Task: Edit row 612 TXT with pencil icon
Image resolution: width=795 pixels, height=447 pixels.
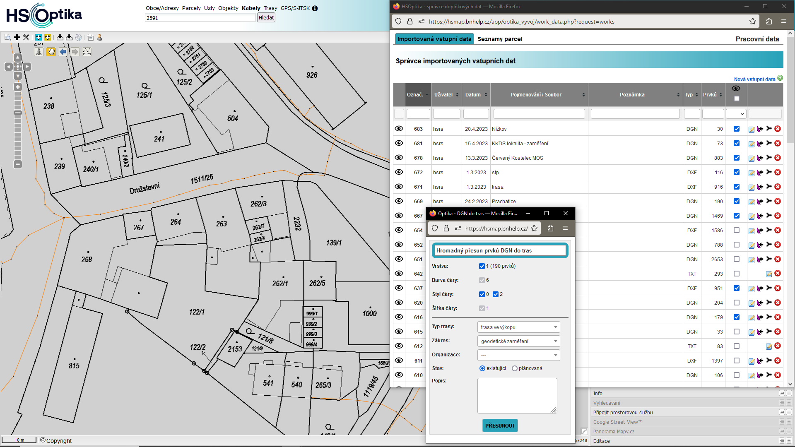Action: click(769, 346)
